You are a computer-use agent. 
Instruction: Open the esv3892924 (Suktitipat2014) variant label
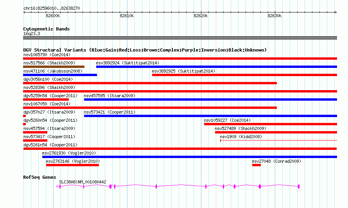pyautogui.click(x=127, y=63)
